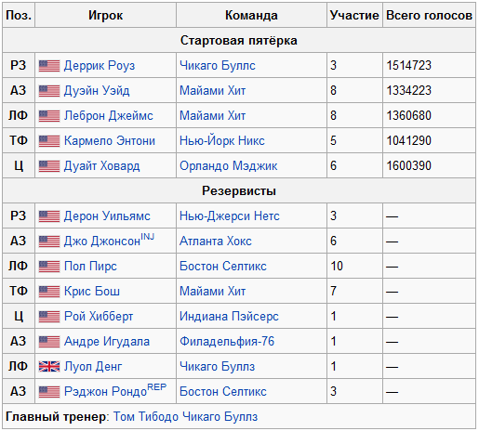Select participation value 5 for Кармело Энтони

(x=333, y=141)
